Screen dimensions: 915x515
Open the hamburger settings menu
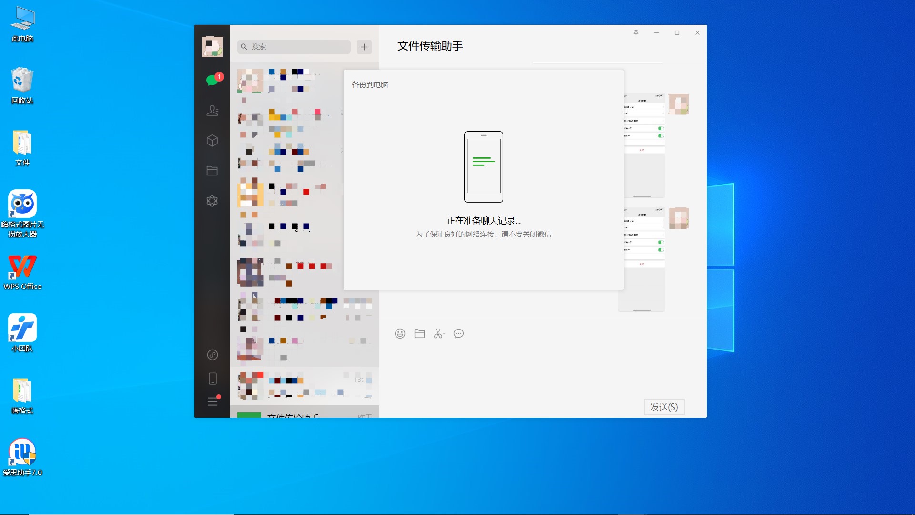[x=213, y=402]
